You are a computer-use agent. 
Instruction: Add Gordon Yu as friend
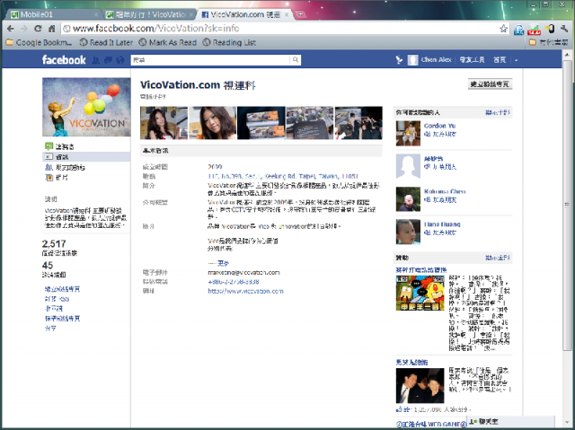(x=440, y=134)
